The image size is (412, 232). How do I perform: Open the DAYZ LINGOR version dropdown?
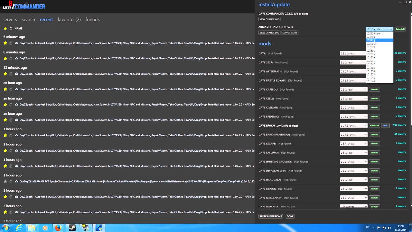354,188
